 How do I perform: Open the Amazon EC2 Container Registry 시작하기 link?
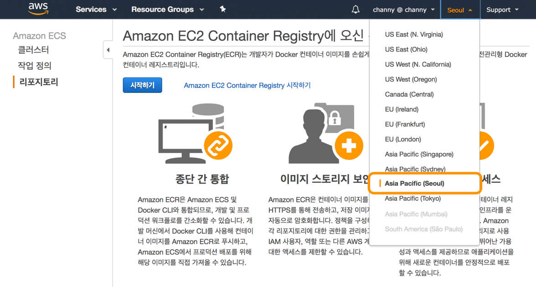pyautogui.click(x=247, y=85)
